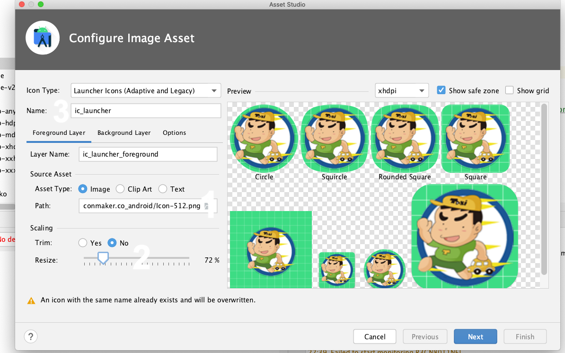Click the large rounded store icon preview
This screenshot has width=565, height=353.
pos(465,236)
